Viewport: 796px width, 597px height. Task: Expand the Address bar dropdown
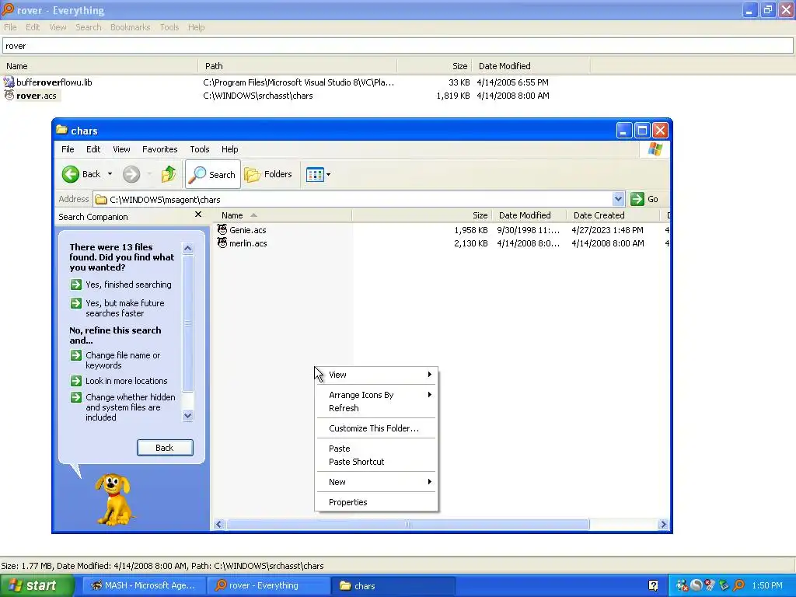click(618, 199)
